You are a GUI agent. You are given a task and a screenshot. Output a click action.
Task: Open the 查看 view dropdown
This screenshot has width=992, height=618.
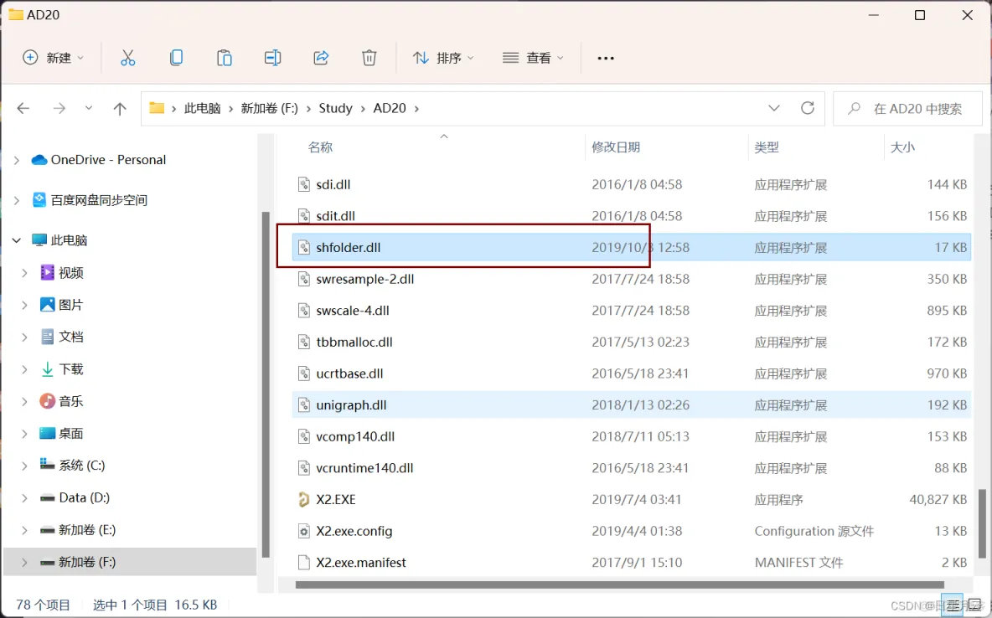[533, 58]
